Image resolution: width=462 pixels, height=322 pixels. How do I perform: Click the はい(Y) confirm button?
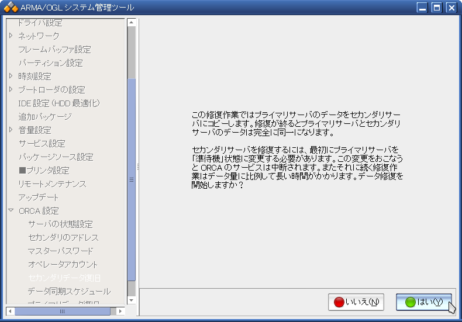pyautogui.click(x=423, y=302)
